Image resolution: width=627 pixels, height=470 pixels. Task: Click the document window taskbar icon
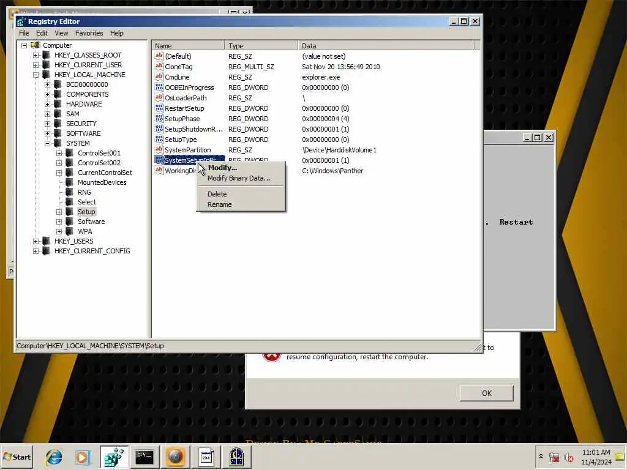pyautogui.click(x=206, y=457)
